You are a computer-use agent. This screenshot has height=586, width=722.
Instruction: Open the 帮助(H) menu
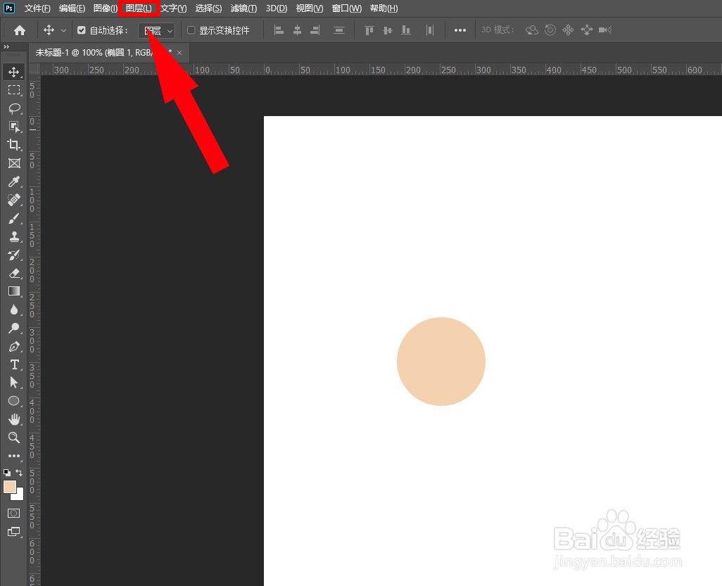point(384,8)
